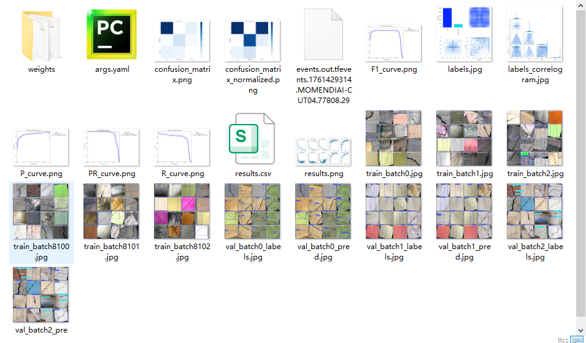Select the train_batch0.jpg thumbnail
Viewport: 586px width, 343px height.
click(393, 138)
